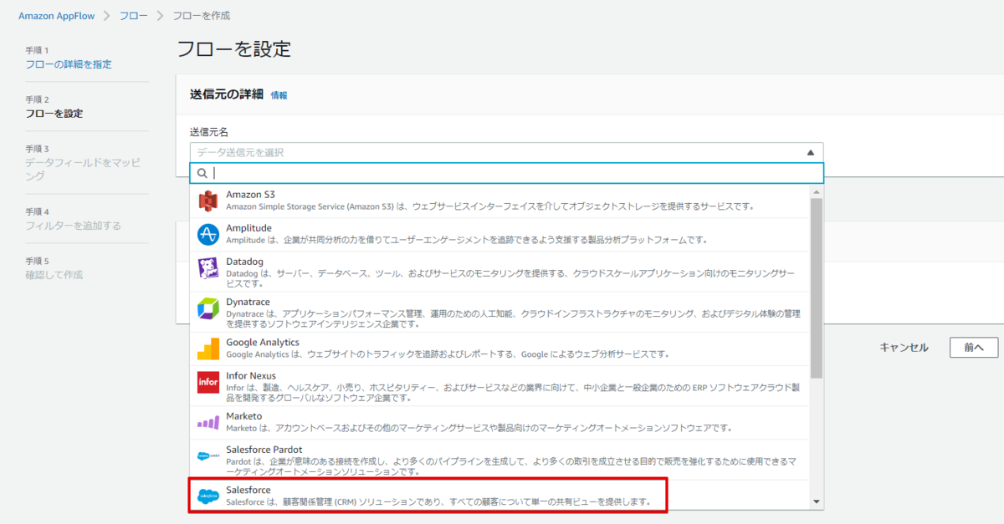Choose Marketo as the data source
This screenshot has height=524, width=1004.
pos(500,422)
